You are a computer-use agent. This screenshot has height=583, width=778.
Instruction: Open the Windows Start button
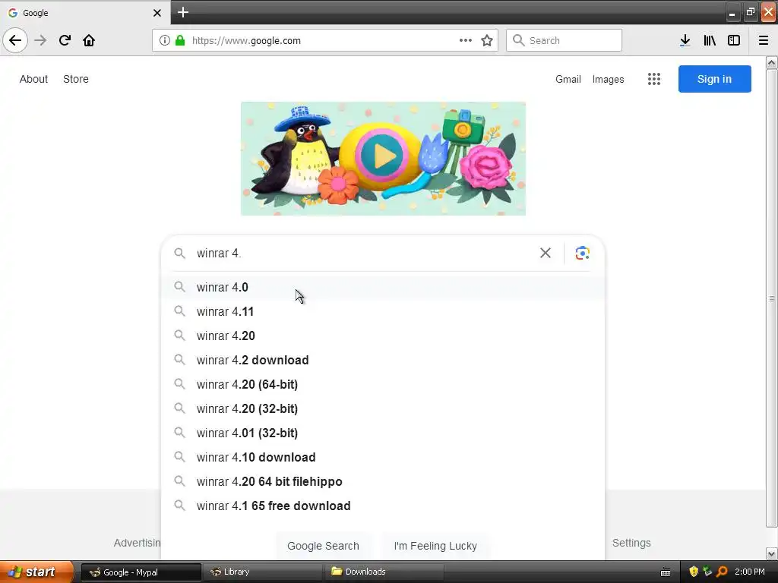pyautogui.click(x=36, y=572)
